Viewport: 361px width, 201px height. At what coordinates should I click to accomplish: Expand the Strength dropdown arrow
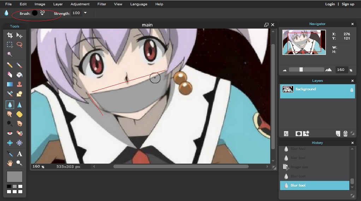[85, 13]
